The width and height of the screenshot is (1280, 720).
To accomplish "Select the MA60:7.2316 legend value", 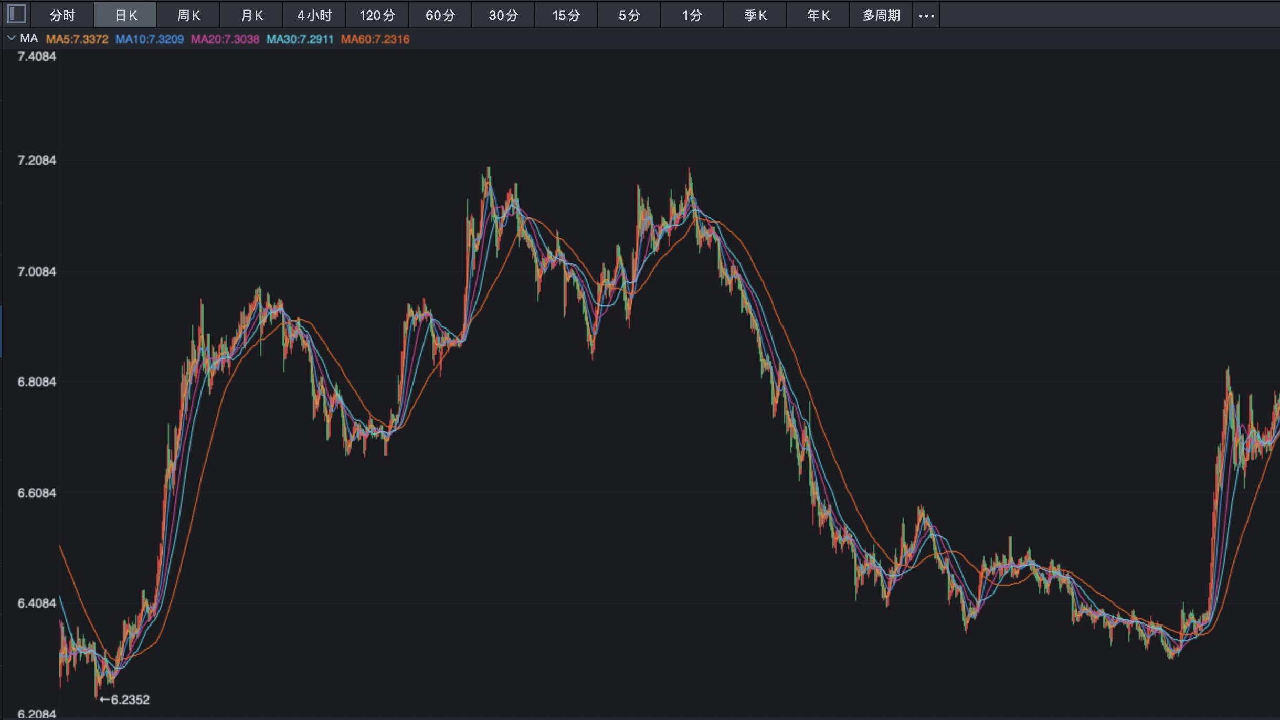I will (375, 39).
